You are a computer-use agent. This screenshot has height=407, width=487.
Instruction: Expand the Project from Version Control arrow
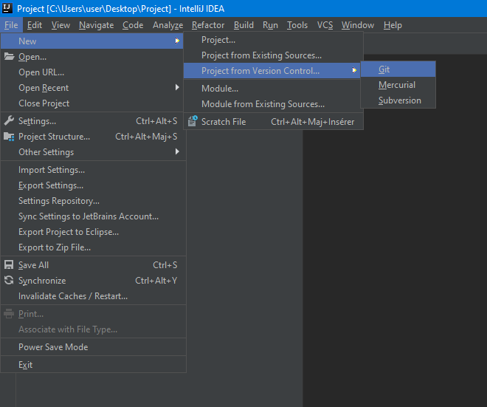coord(354,70)
